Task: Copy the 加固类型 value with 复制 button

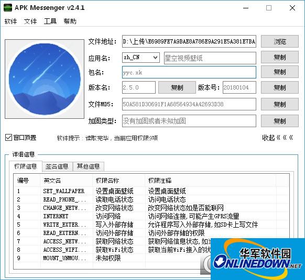Action: [280, 121]
